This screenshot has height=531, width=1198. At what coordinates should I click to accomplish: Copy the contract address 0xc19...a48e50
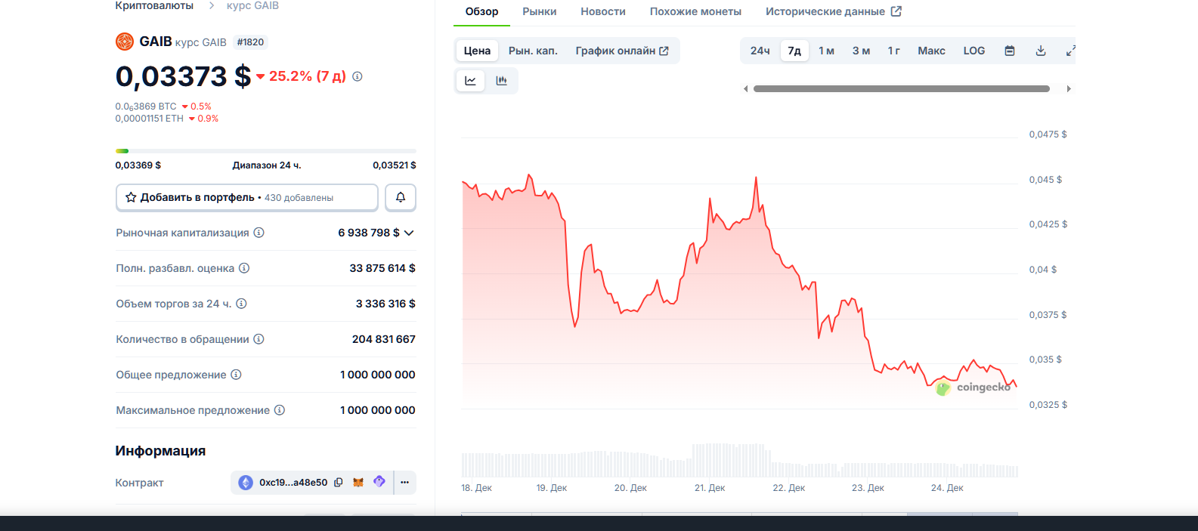pyautogui.click(x=339, y=483)
